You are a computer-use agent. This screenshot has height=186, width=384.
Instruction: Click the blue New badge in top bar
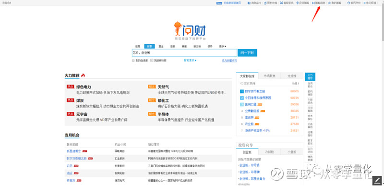(219, 3)
